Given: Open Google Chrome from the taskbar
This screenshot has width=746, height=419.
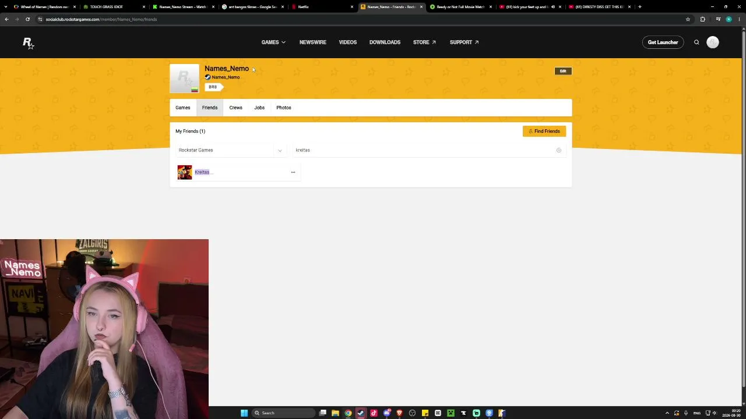Looking at the screenshot, I should [x=348, y=413].
